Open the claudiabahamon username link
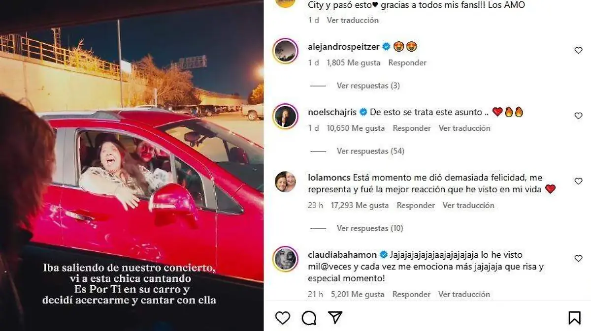The image size is (591, 331). 343,255
